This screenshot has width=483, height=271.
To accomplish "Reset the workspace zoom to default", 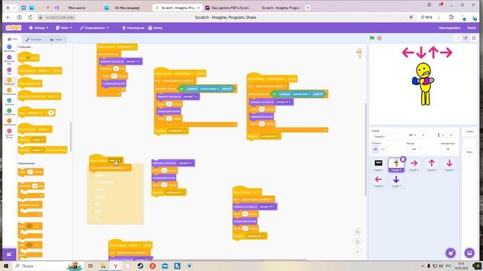I will (357, 252).
